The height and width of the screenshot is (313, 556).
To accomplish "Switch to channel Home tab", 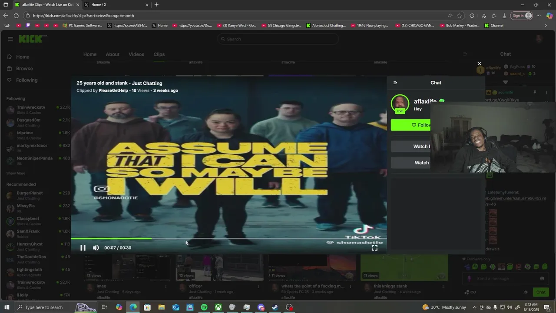I will (90, 54).
